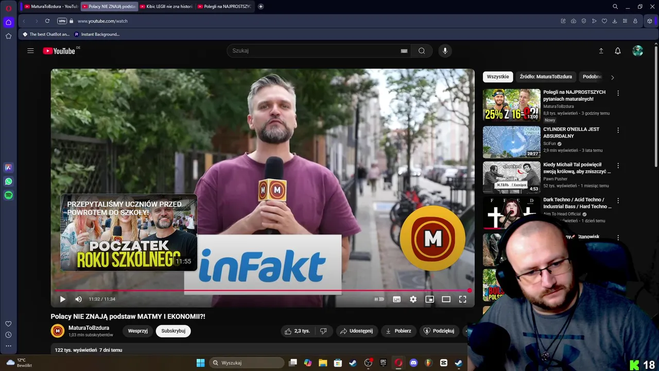Click the Pobierz download button
The image size is (659, 371).
tap(399, 331)
